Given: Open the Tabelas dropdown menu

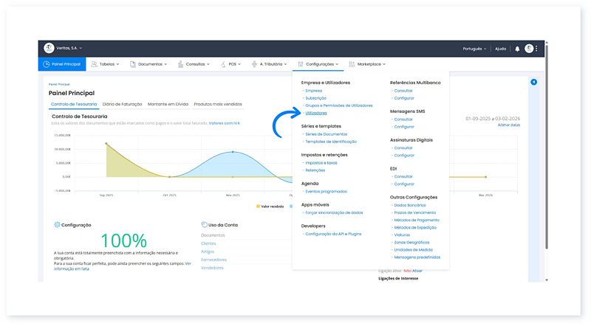Looking at the screenshot, I should (106, 64).
